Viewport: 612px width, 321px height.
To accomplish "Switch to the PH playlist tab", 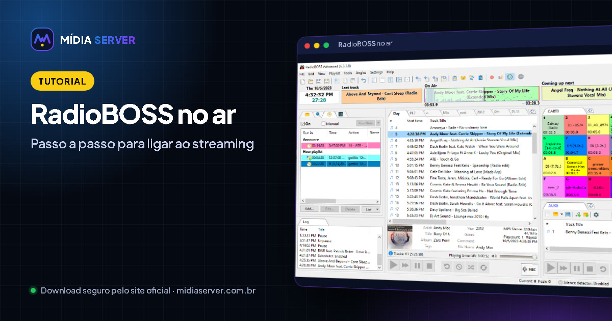I will tap(496, 112).
